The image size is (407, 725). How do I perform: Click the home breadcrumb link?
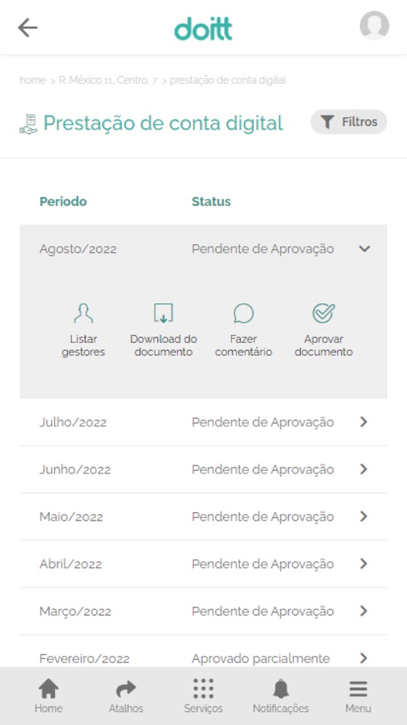pos(32,80)
